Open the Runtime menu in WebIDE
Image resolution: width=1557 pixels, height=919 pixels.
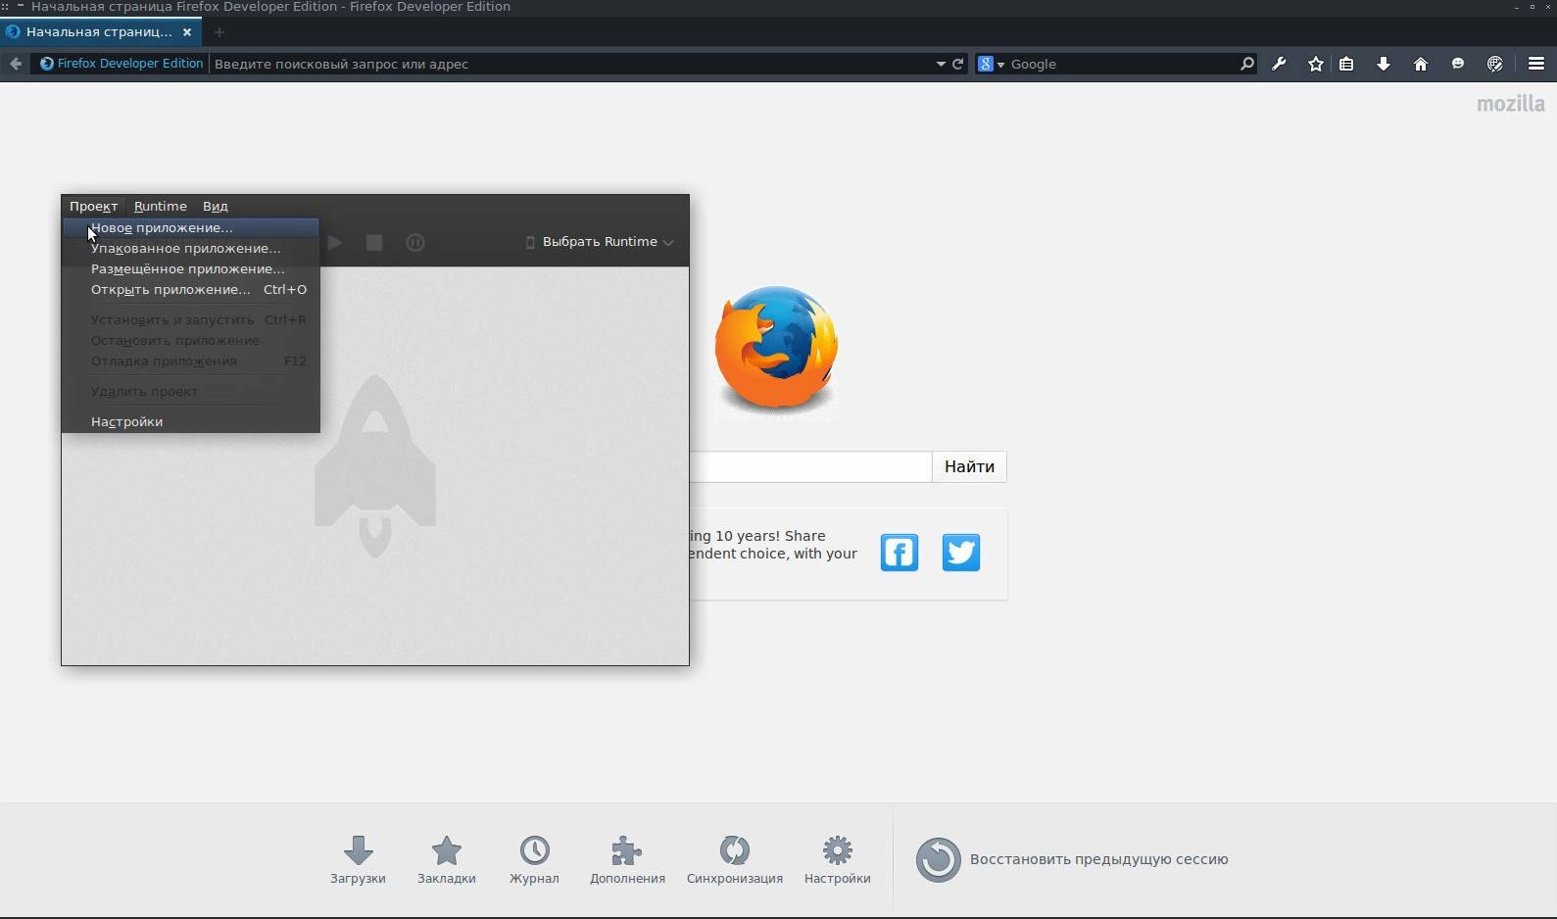160,206
